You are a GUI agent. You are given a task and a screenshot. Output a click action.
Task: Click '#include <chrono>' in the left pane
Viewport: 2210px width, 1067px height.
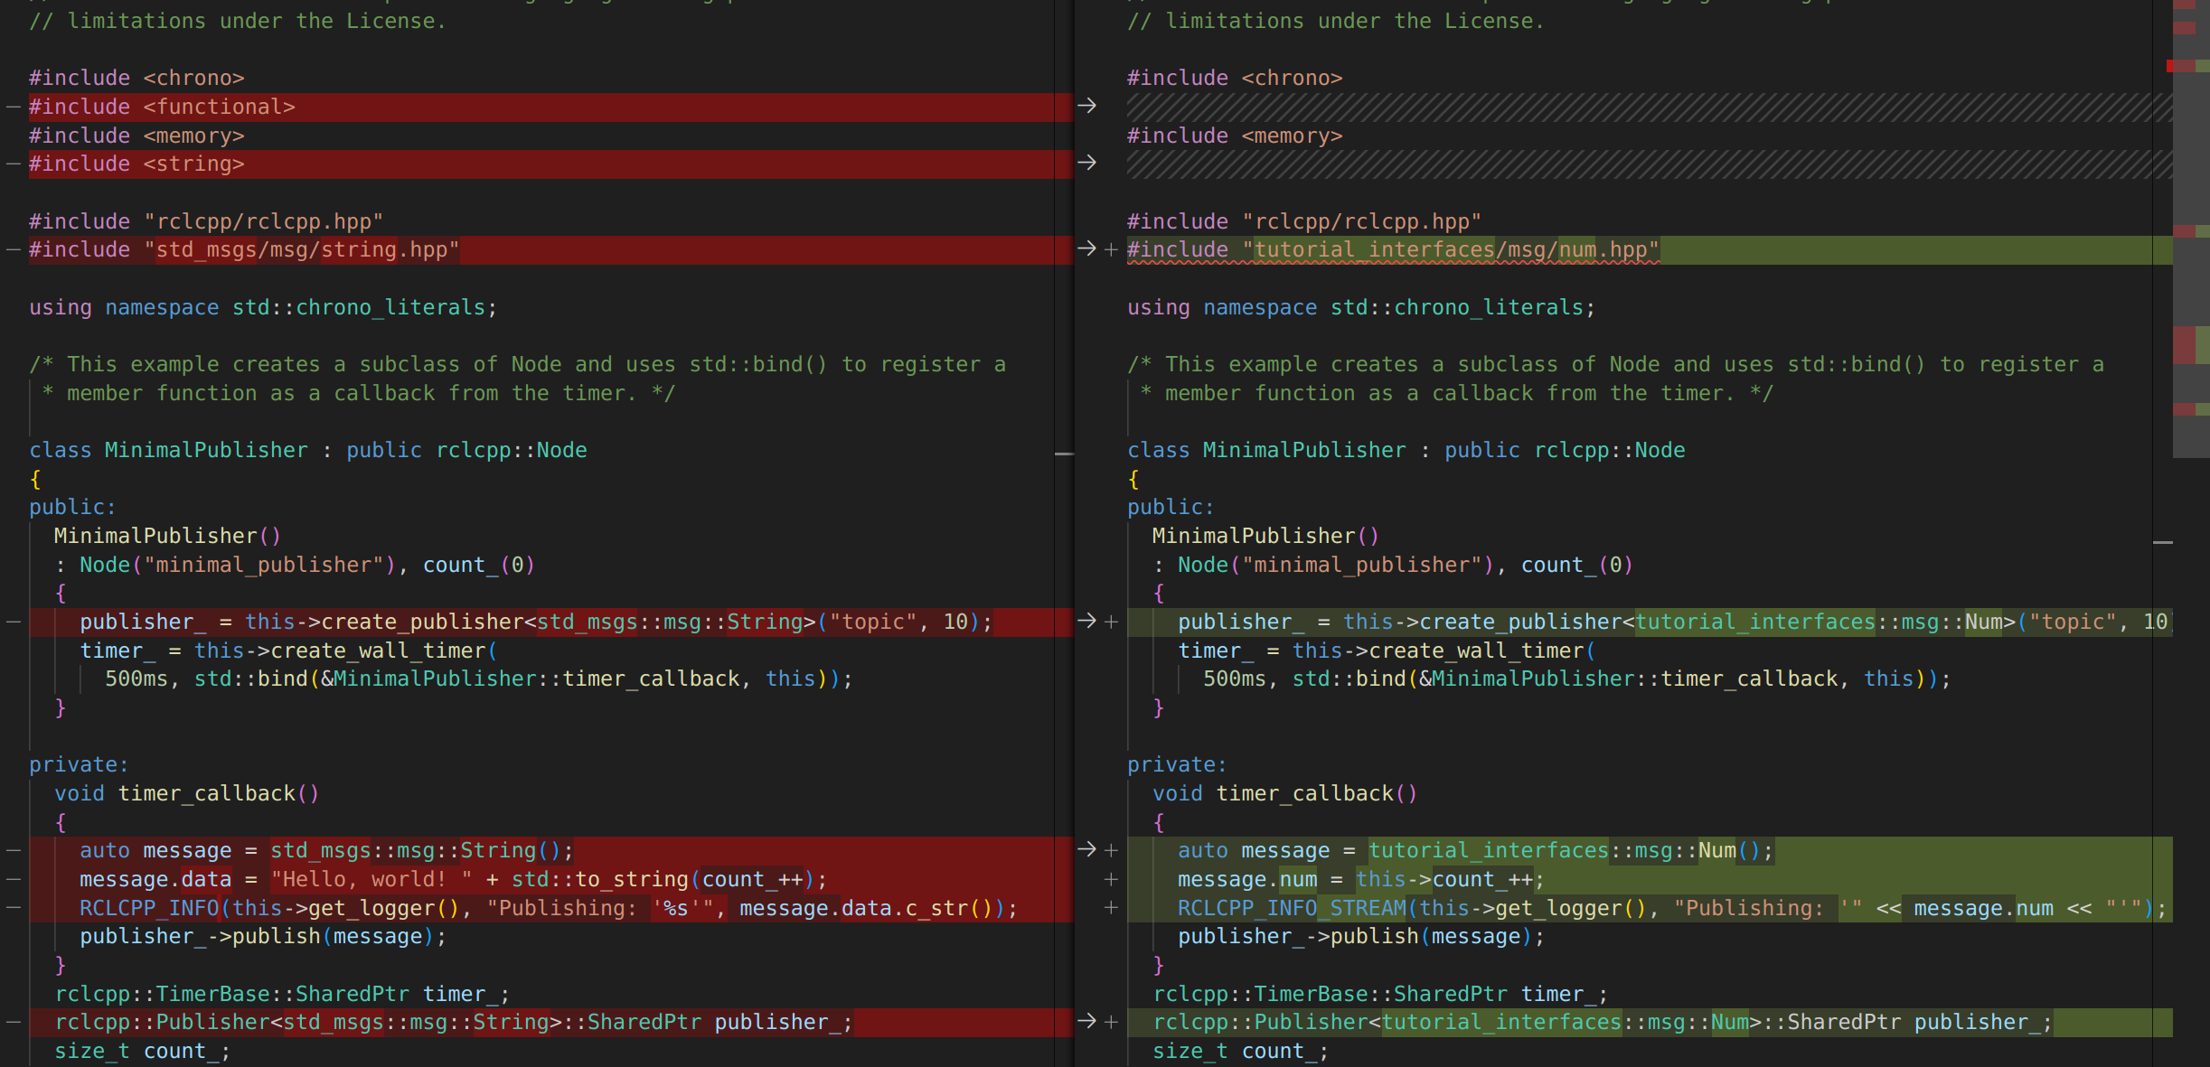pos(136,78)
